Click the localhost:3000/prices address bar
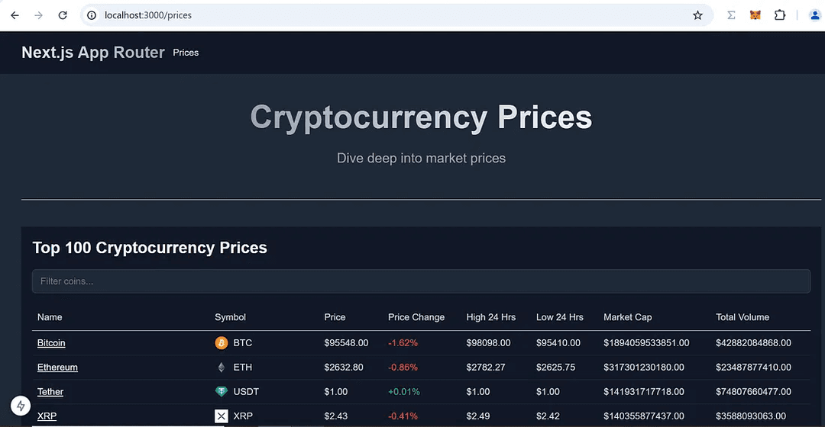The width and height of the screenshot is (825, 427). click(382, 15)
